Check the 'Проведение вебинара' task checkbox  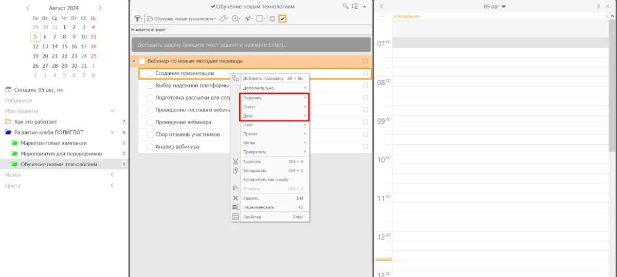150,122
